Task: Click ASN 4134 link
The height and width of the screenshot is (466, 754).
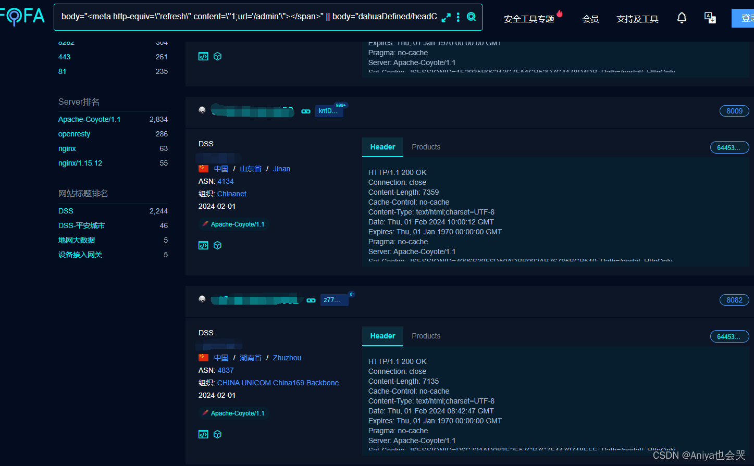Action: click(226, 181)
